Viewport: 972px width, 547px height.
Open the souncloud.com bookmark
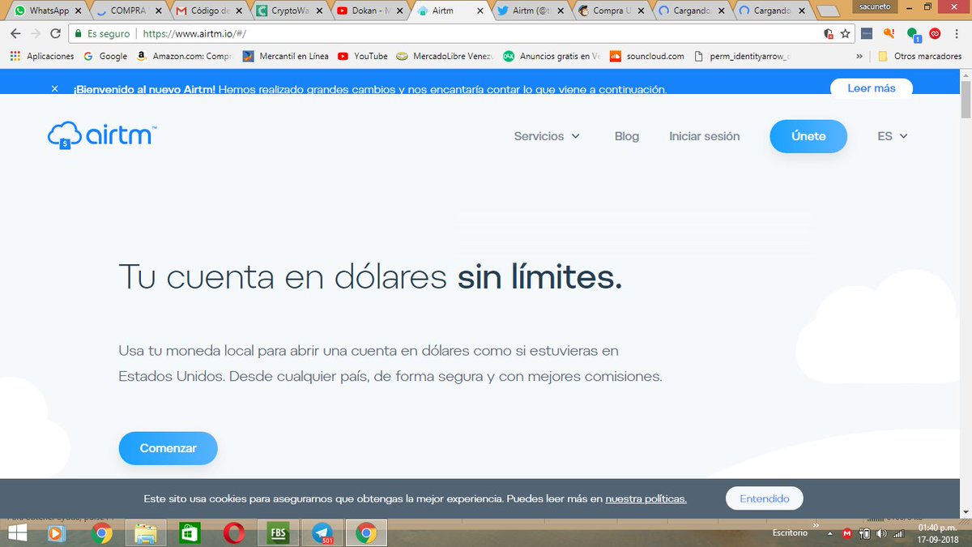point(647,57)
